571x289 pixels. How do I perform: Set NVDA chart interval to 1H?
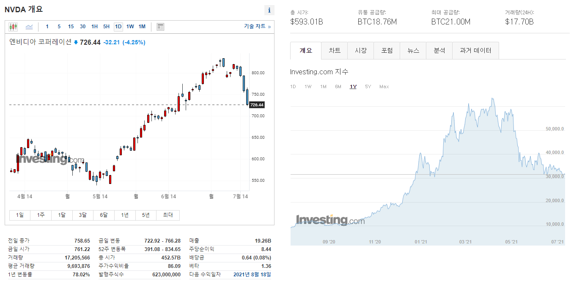pos(94,27)
